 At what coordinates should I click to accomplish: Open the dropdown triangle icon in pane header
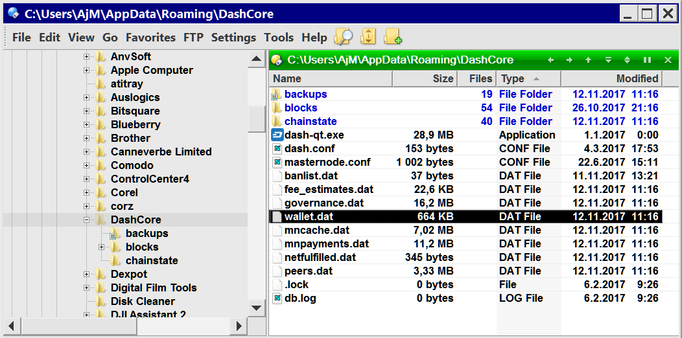click(609, 60)
